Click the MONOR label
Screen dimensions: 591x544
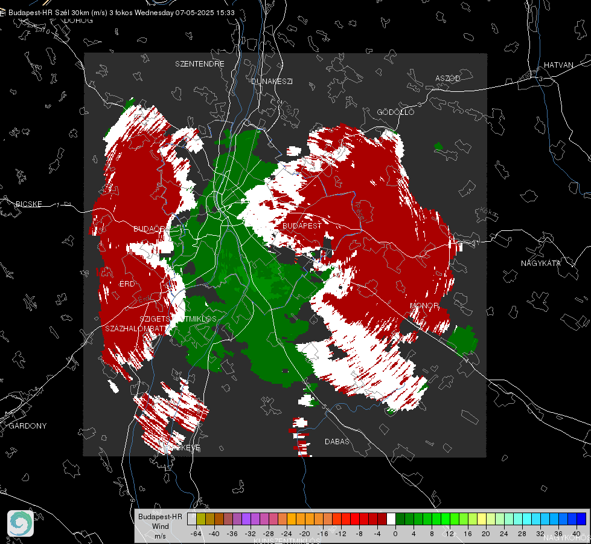(x=424, y=305)
